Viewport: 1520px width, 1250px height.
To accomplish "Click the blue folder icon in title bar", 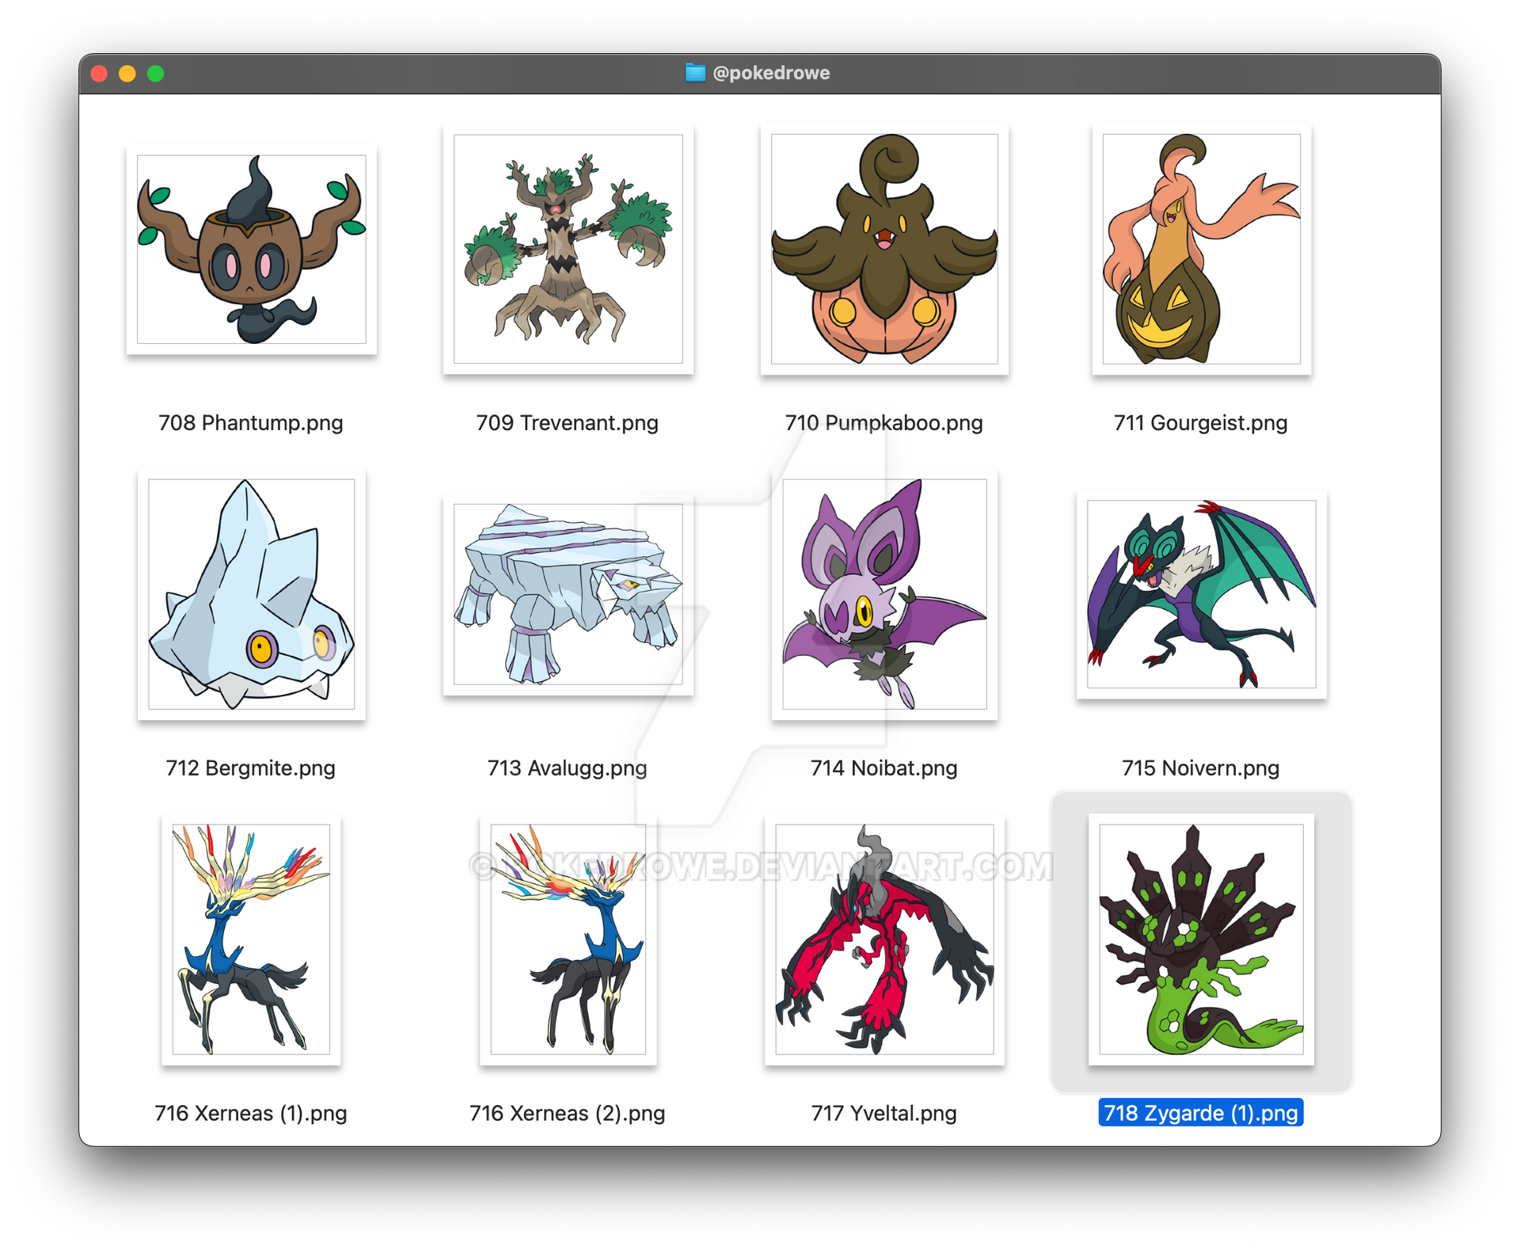I will click(695, 73).
